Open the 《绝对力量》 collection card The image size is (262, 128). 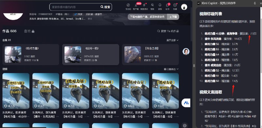pos(30,54)
